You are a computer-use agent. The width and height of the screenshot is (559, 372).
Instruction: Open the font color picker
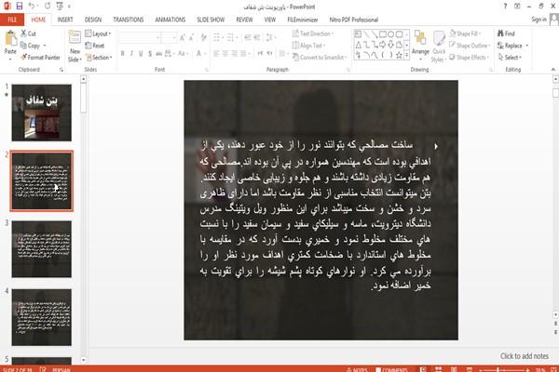tap(198, 53)
